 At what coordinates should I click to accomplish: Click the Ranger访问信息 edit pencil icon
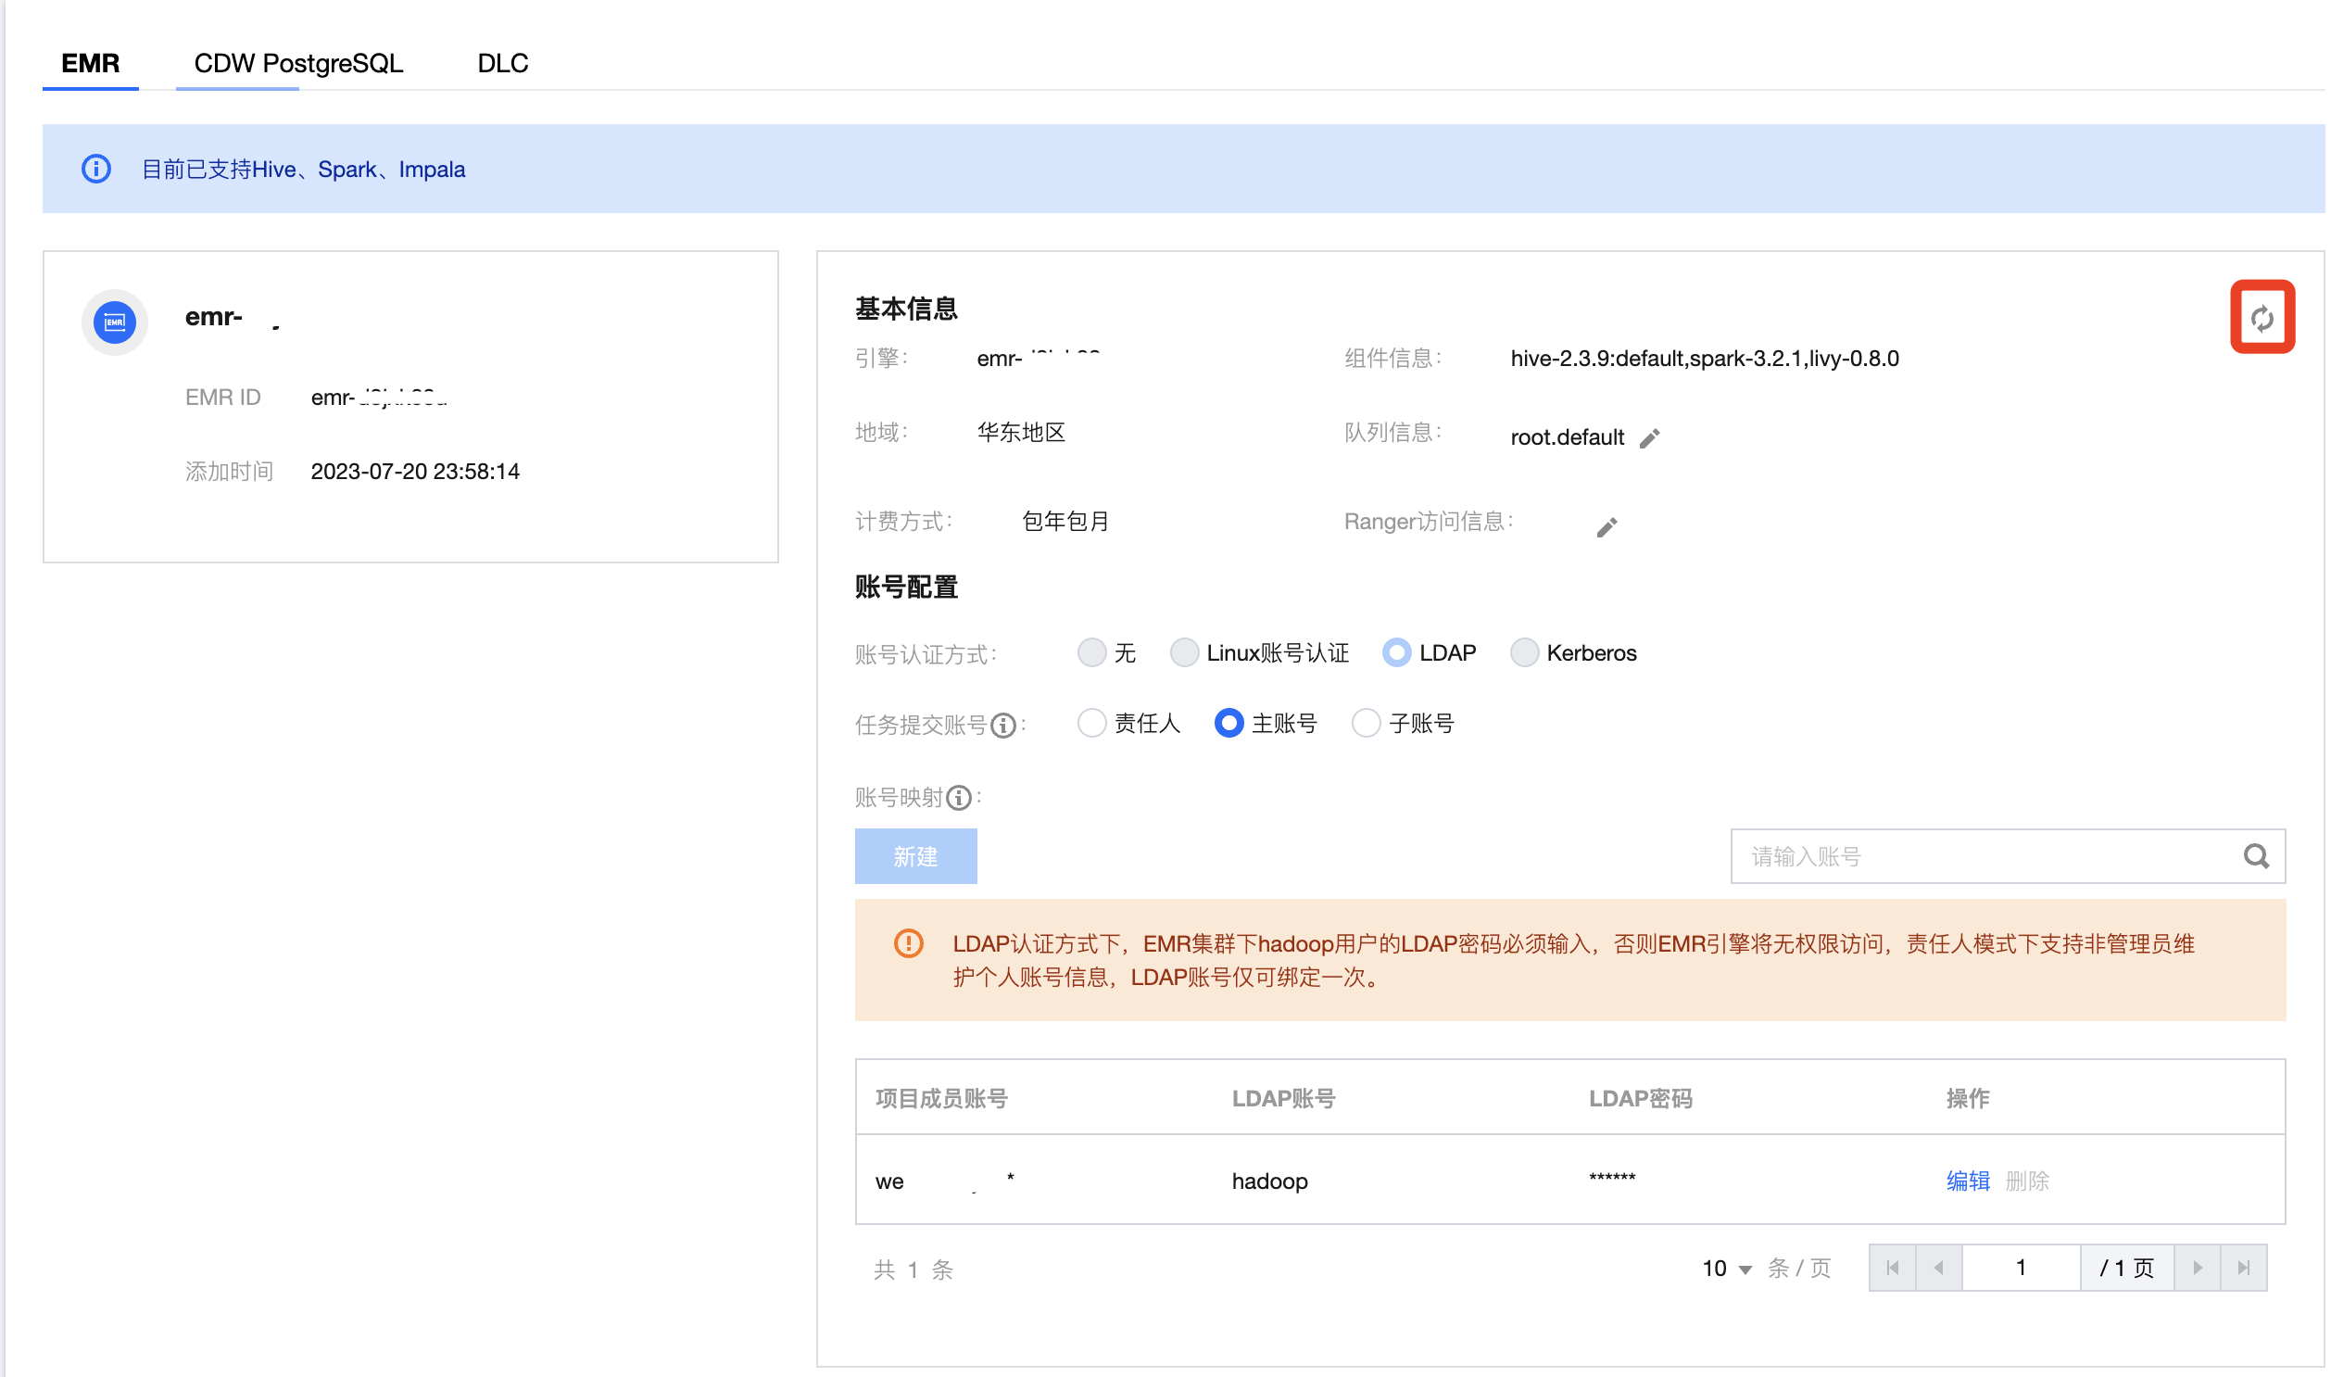(x=1606, y=527)
